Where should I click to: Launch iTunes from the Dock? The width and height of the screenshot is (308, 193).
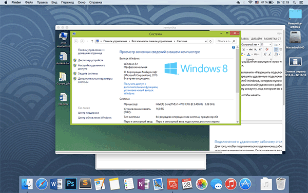pyautogui.click(x=231, y=184)
